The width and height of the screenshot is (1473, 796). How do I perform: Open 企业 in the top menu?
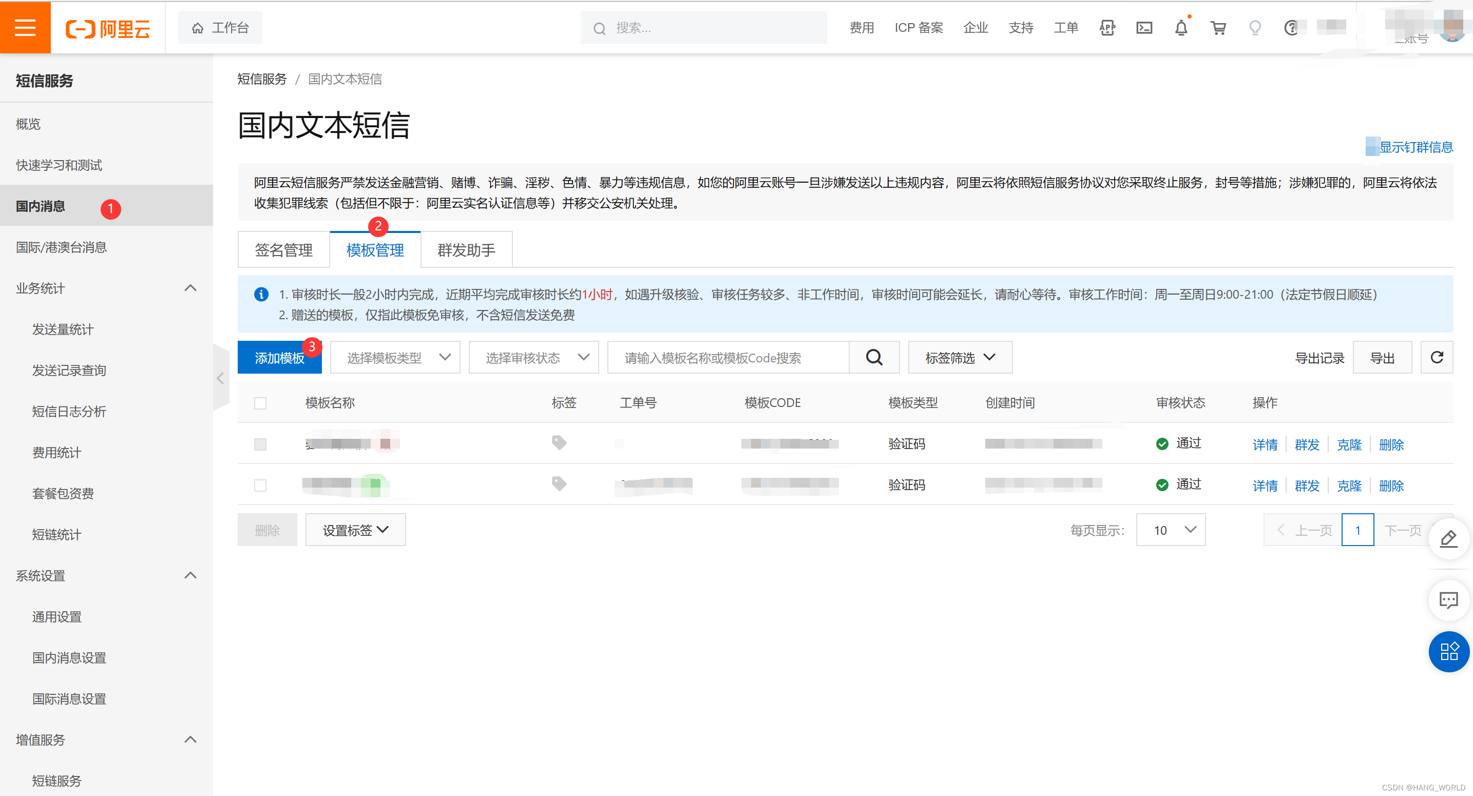click(x=975, y=27)
